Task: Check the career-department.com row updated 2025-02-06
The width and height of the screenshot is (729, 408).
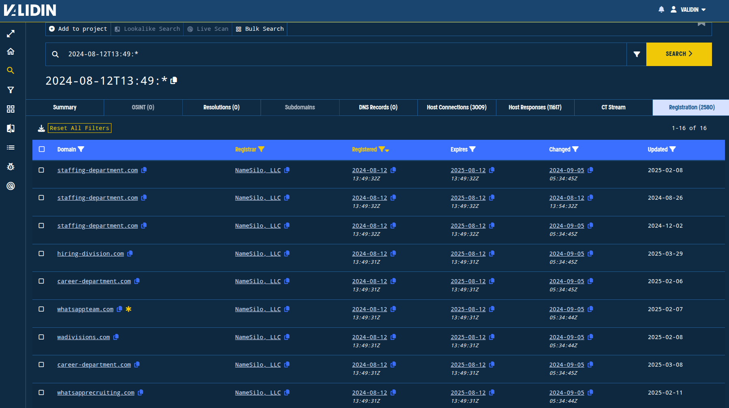Action: (x=41, y=281)
